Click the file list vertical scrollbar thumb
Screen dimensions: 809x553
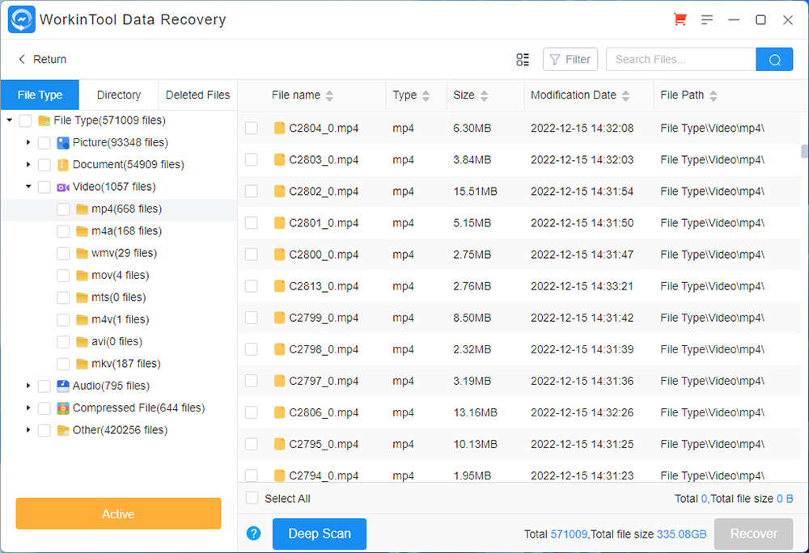[804, 151]
